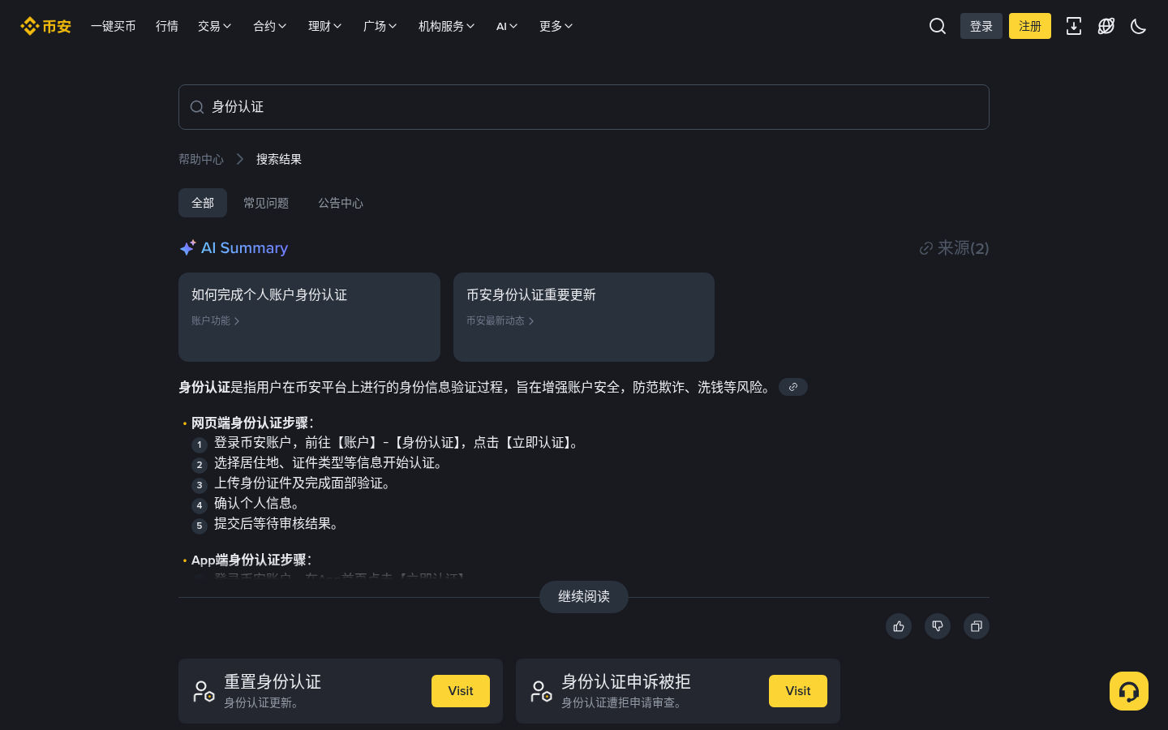Image resolution: width=1168 pixels, height=730 pixels.
Task: Click Visit on 身份认证申诉被拒 card
Action: [798, 691]
